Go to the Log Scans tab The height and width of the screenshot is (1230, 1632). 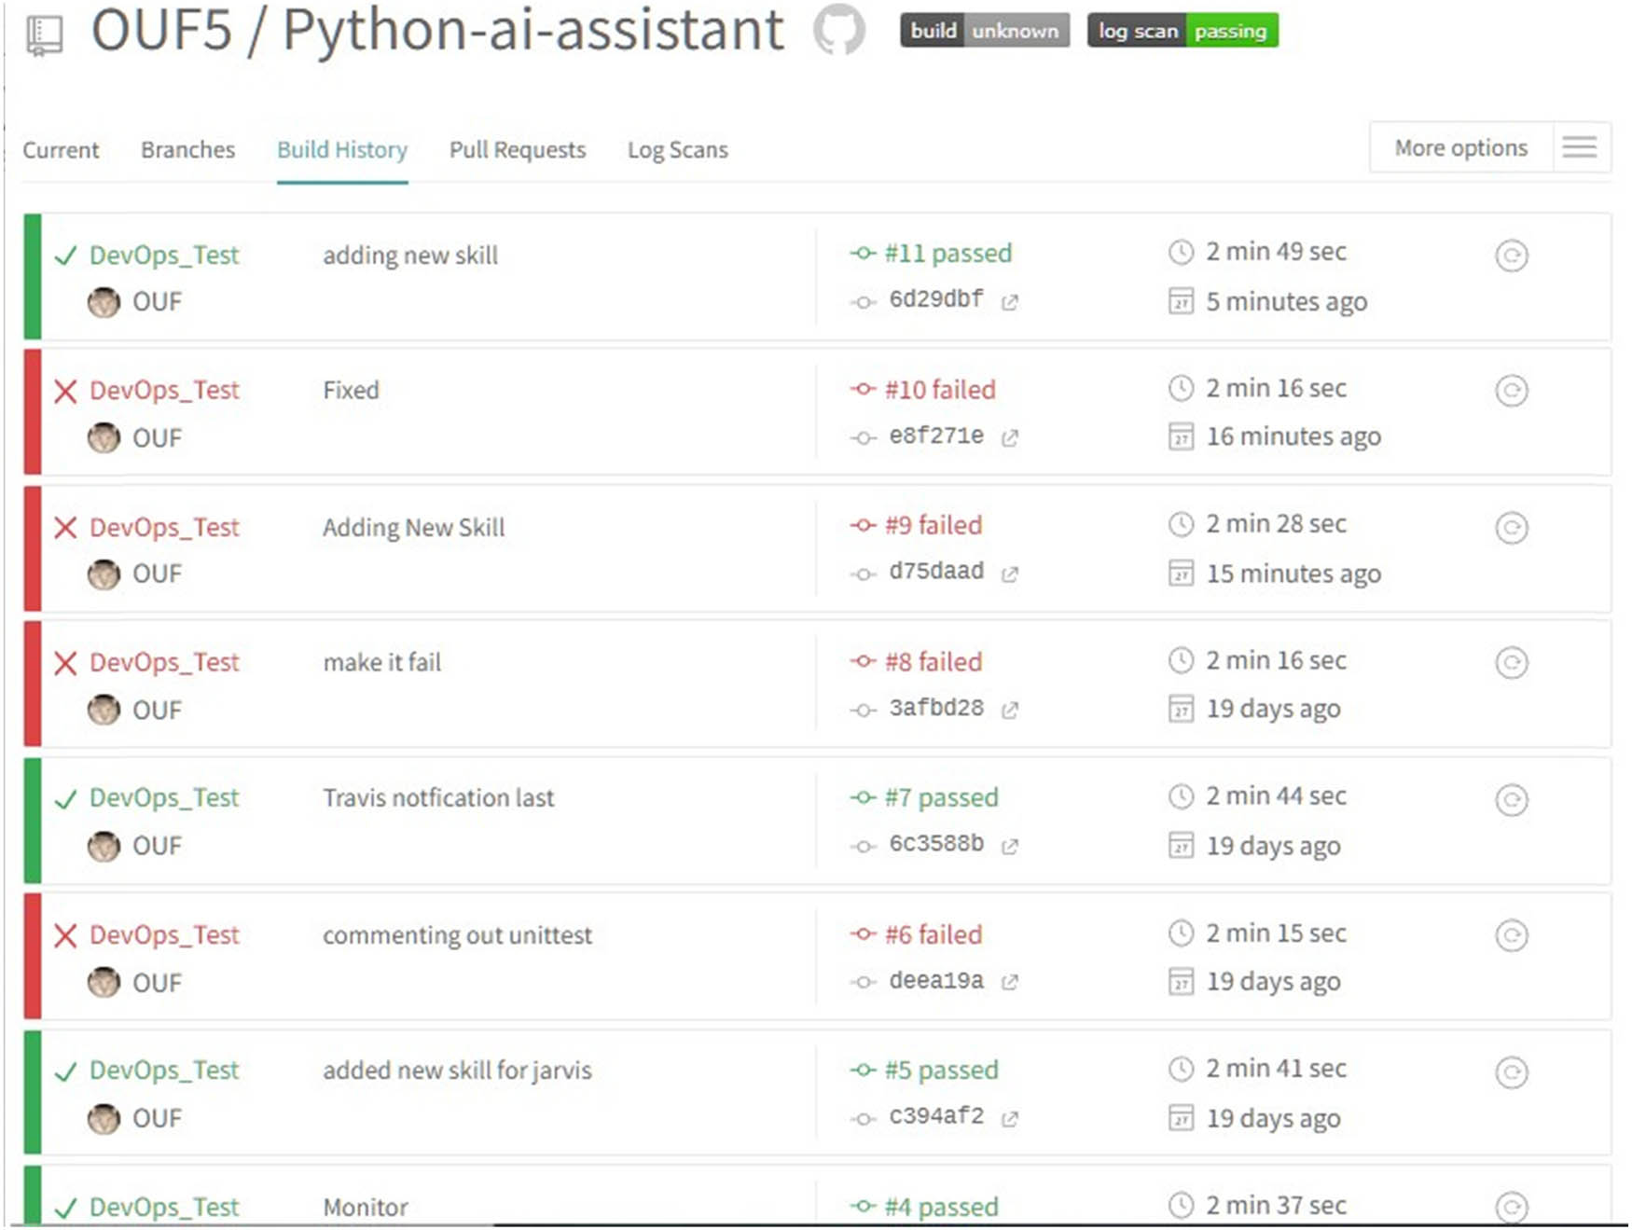[677, 150]
